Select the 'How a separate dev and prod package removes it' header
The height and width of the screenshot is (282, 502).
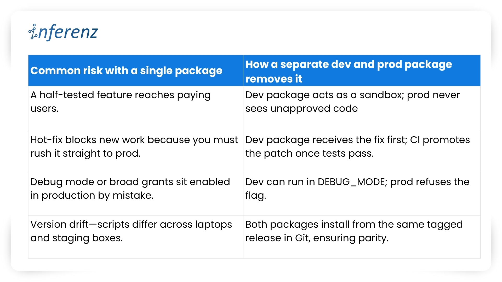coord(362,70)
